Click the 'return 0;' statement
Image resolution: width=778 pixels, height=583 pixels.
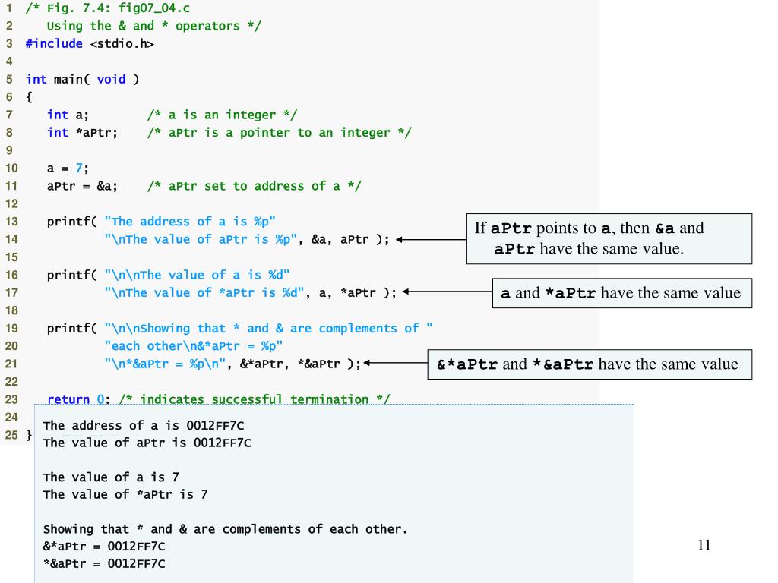pyautogui.click(x=78, y=399)
